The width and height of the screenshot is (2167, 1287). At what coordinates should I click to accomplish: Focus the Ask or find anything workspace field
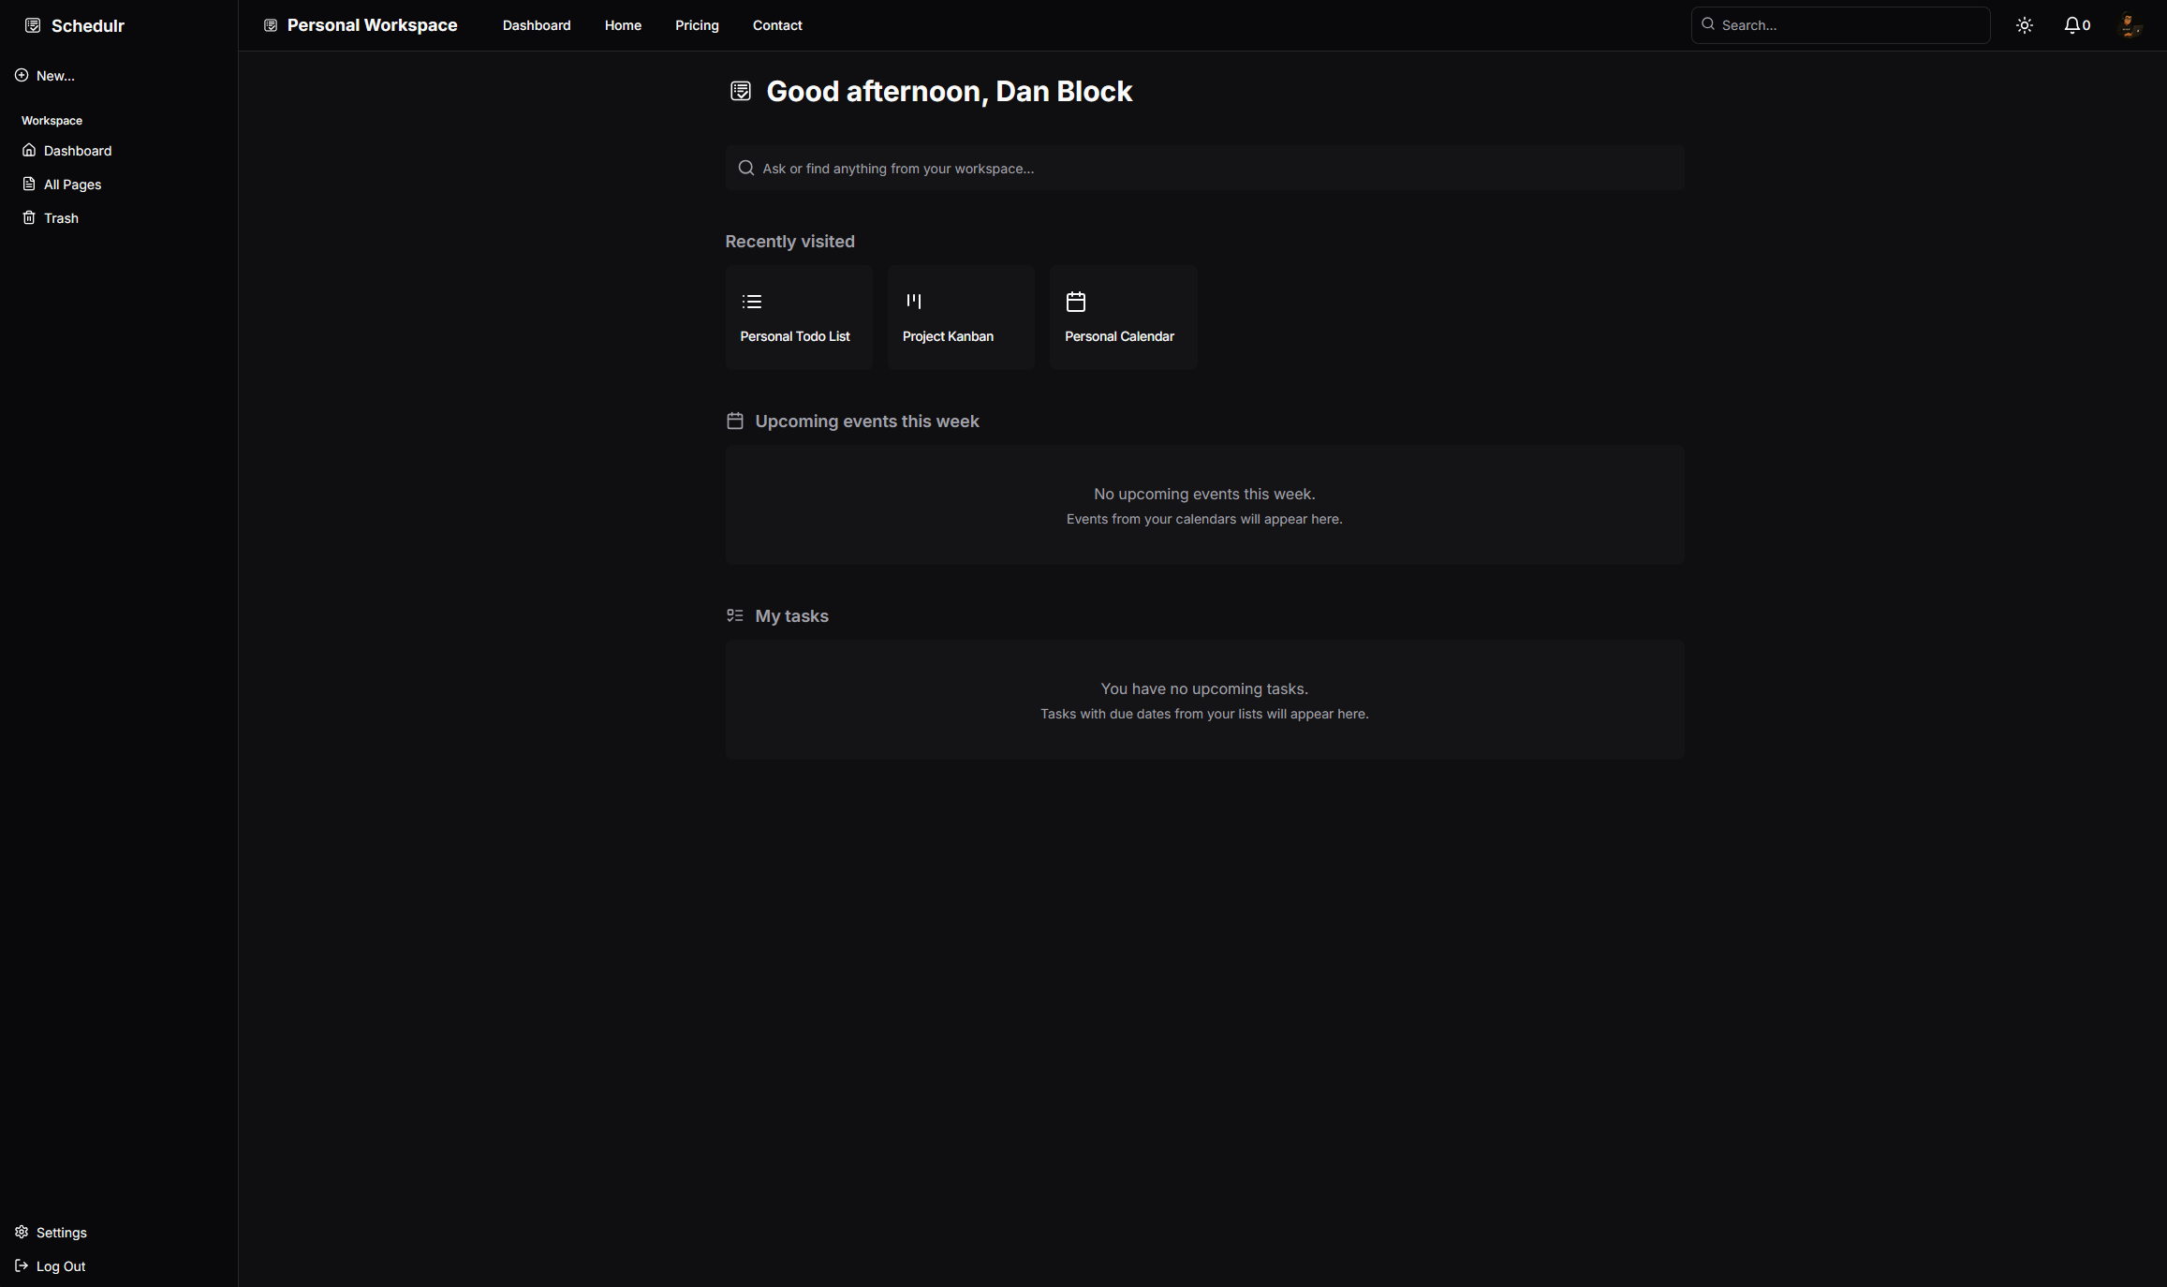click(x=1204, y=168)
